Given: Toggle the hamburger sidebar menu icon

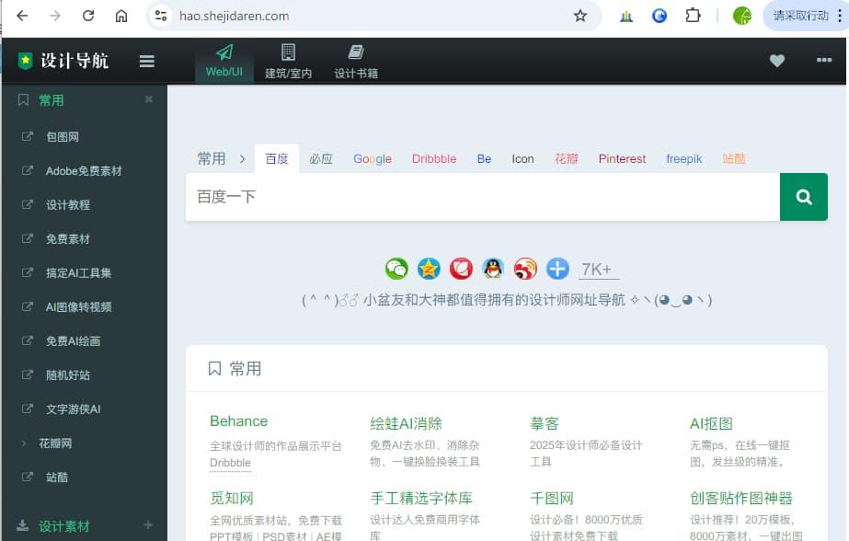Looking at the screenshot, I should (147, 62).
